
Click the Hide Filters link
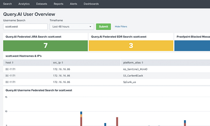[121, 27]
